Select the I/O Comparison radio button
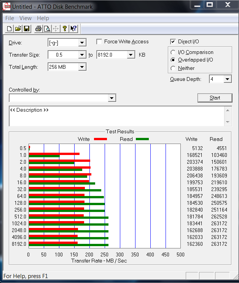This screenshot has width=239, height=283. click(173, 52)
